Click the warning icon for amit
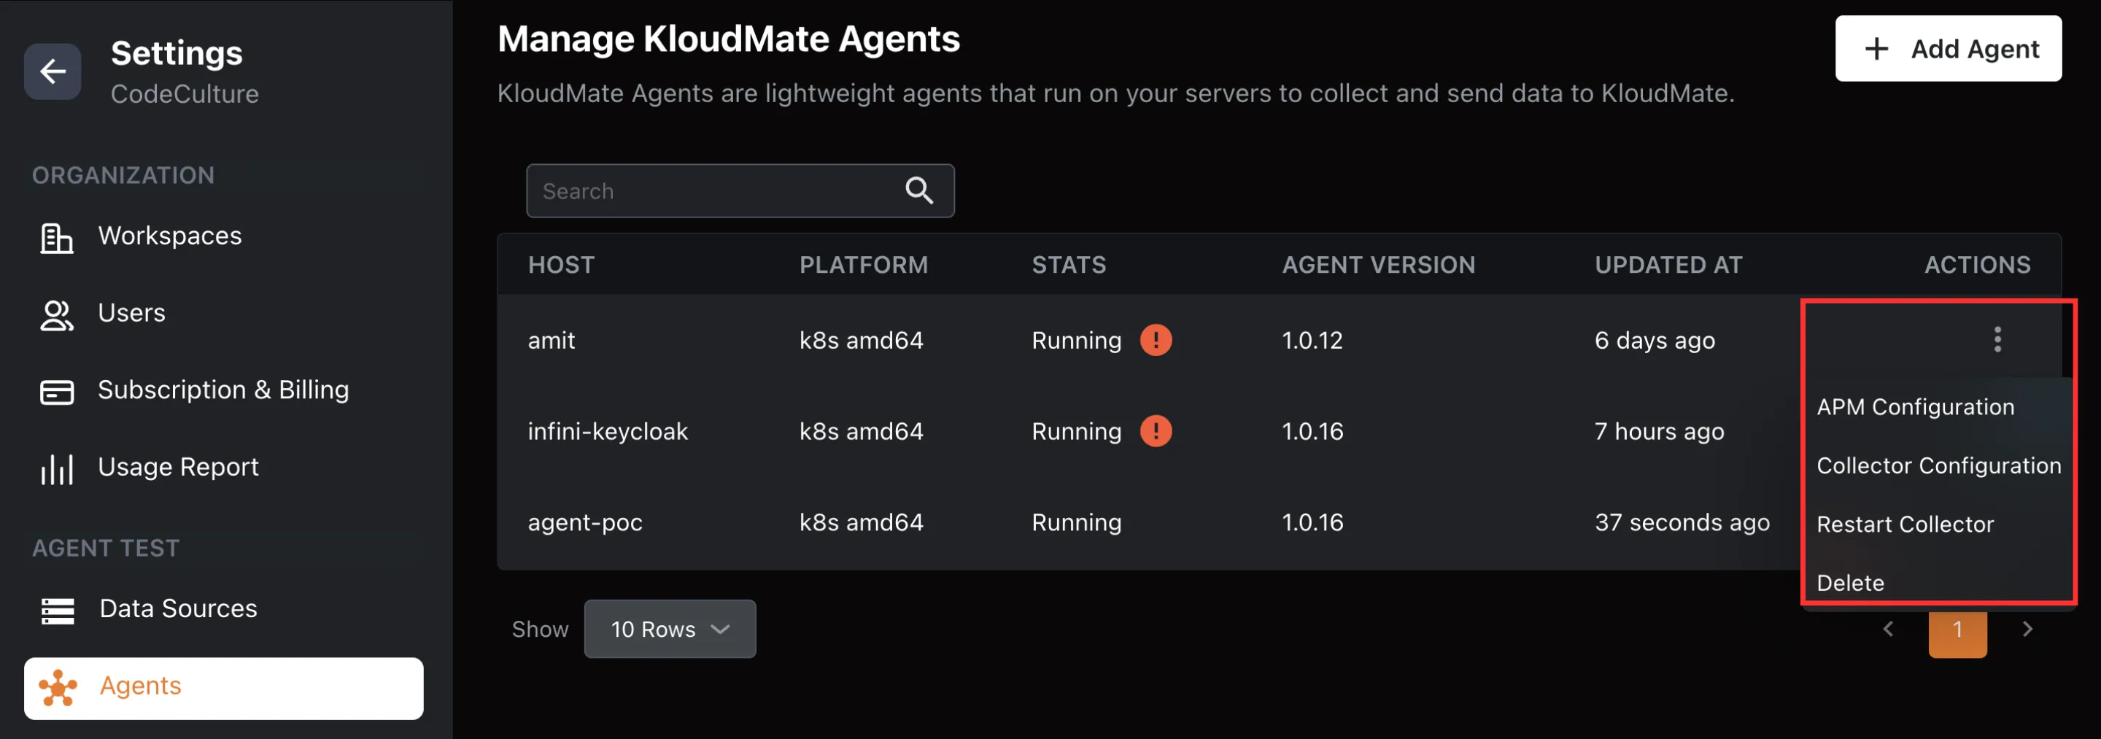The image size is (2101, 739). click(x=1155, y=340)
